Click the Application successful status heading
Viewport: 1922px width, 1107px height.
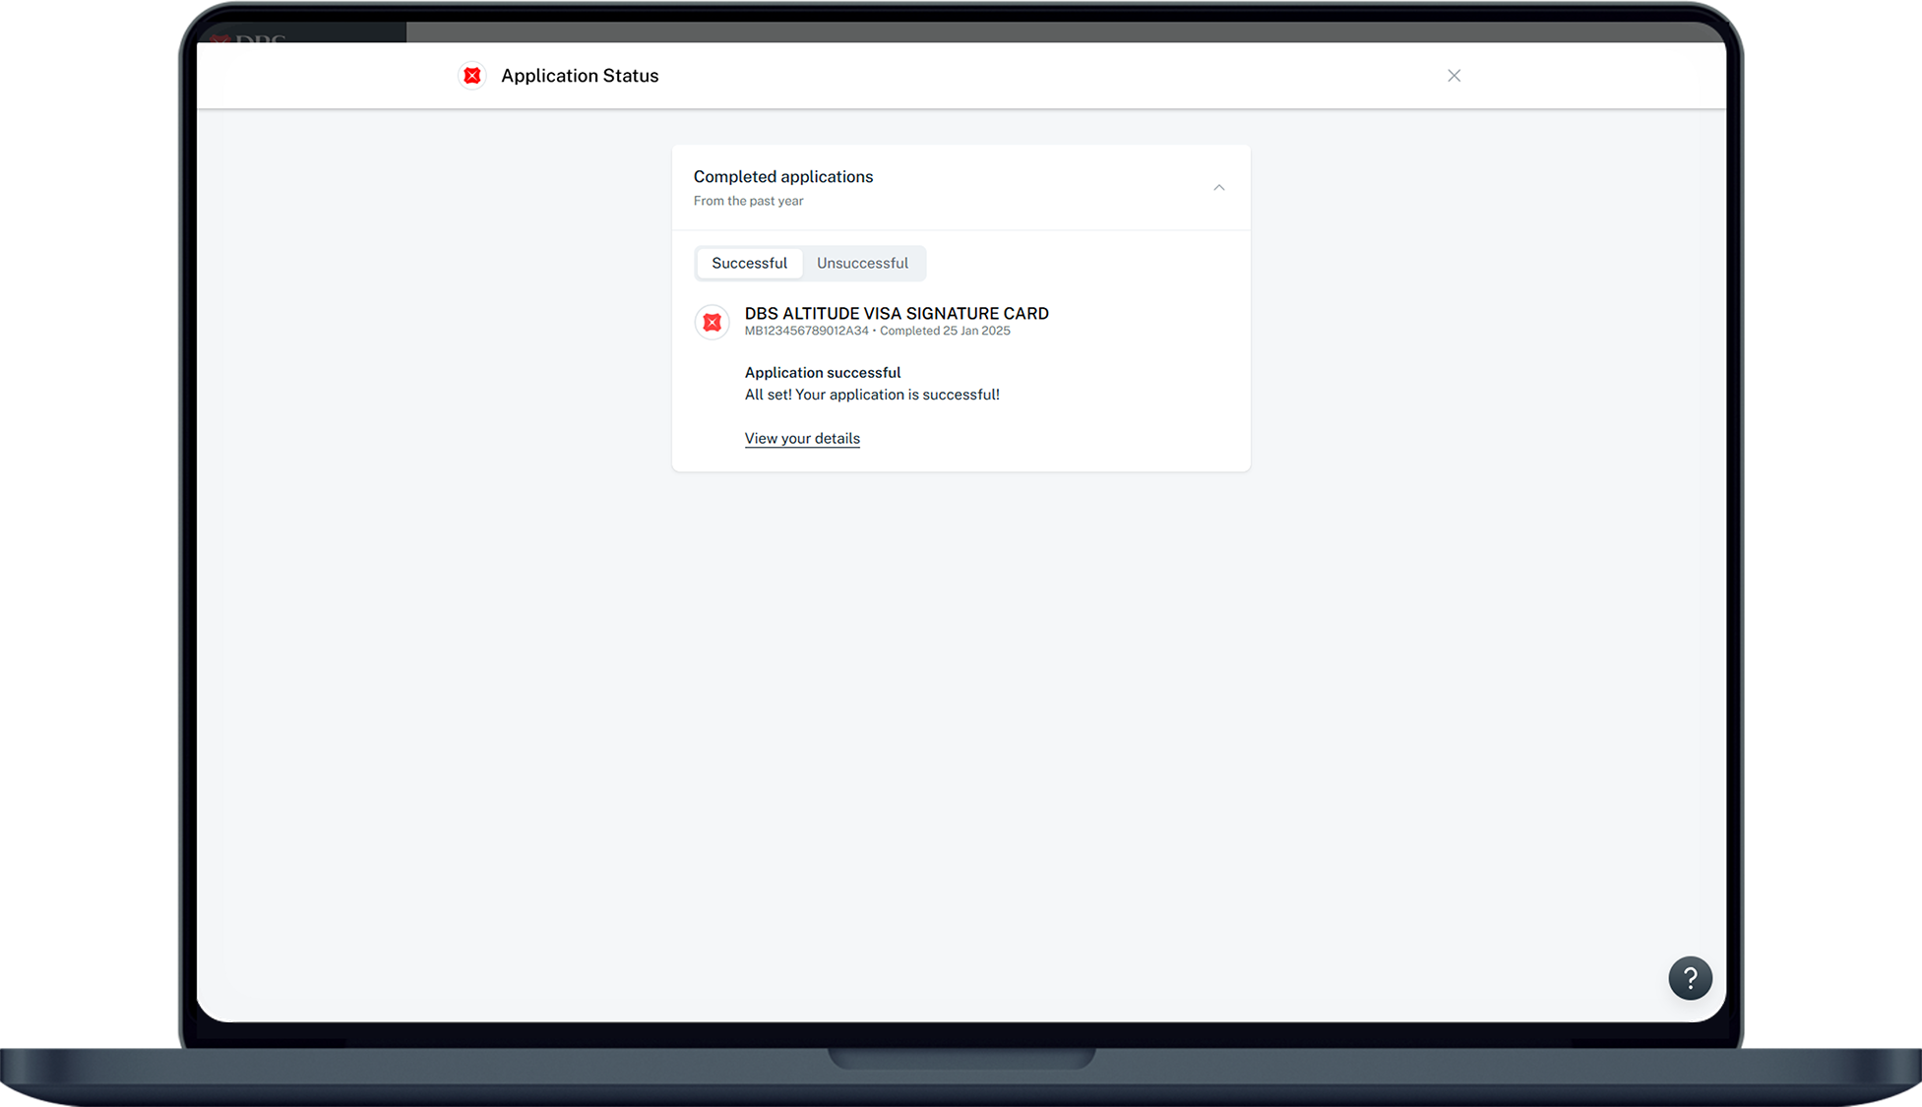coord(823,373)
